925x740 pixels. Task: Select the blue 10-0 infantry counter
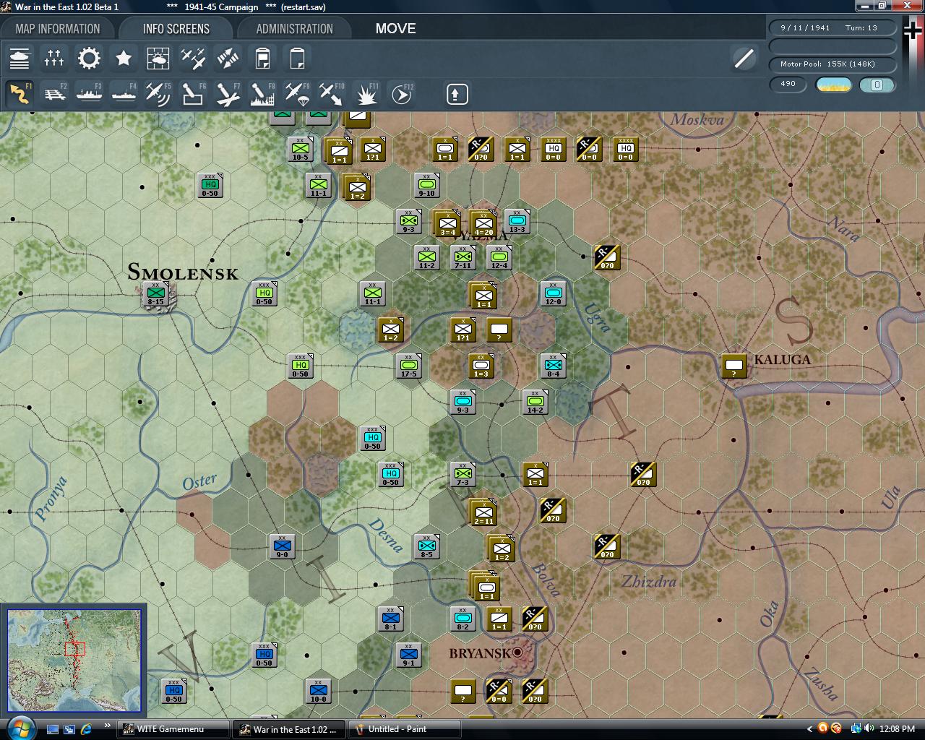tap(318, 691)
